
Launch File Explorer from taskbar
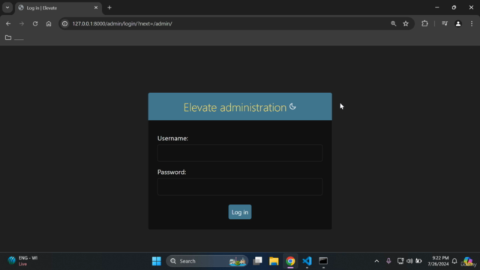274,261
